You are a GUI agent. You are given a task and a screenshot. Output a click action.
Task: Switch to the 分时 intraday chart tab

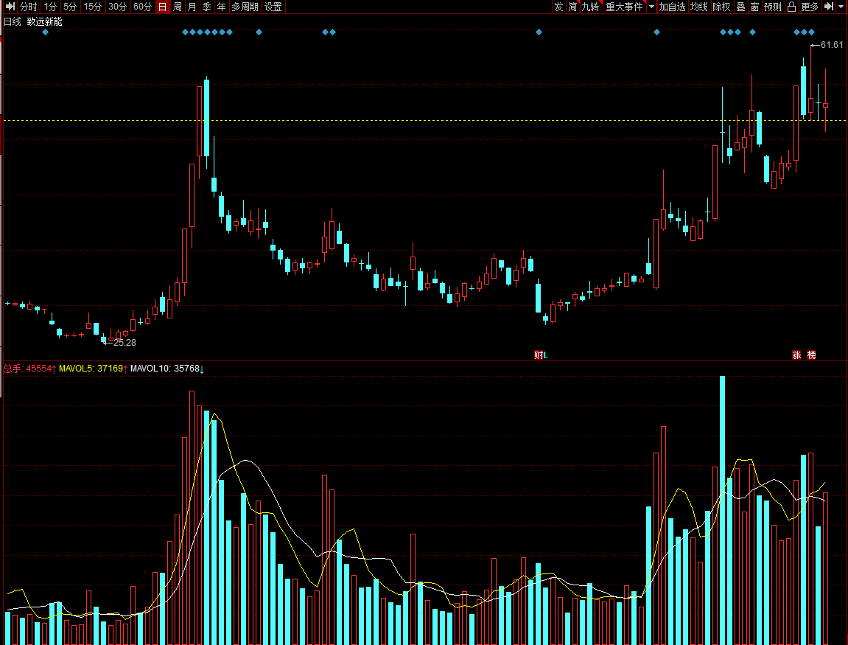[x=29, y=7]
